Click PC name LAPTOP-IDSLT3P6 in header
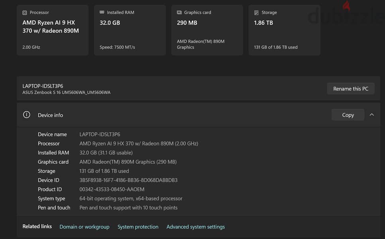 [43, 86]
